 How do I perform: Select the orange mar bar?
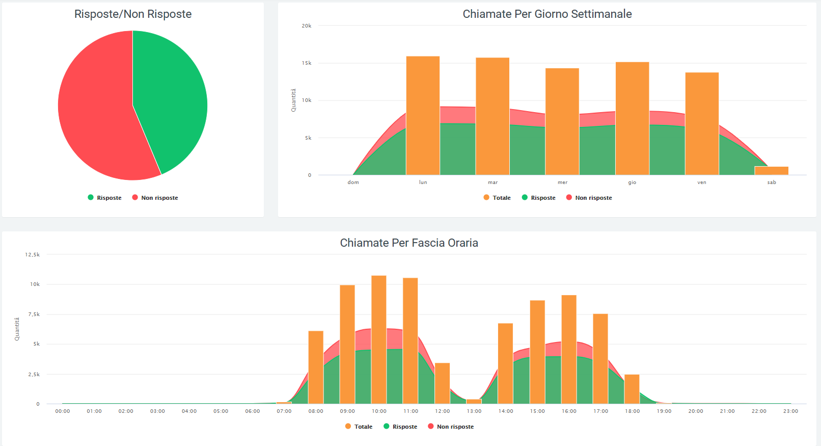click(492, 116)
